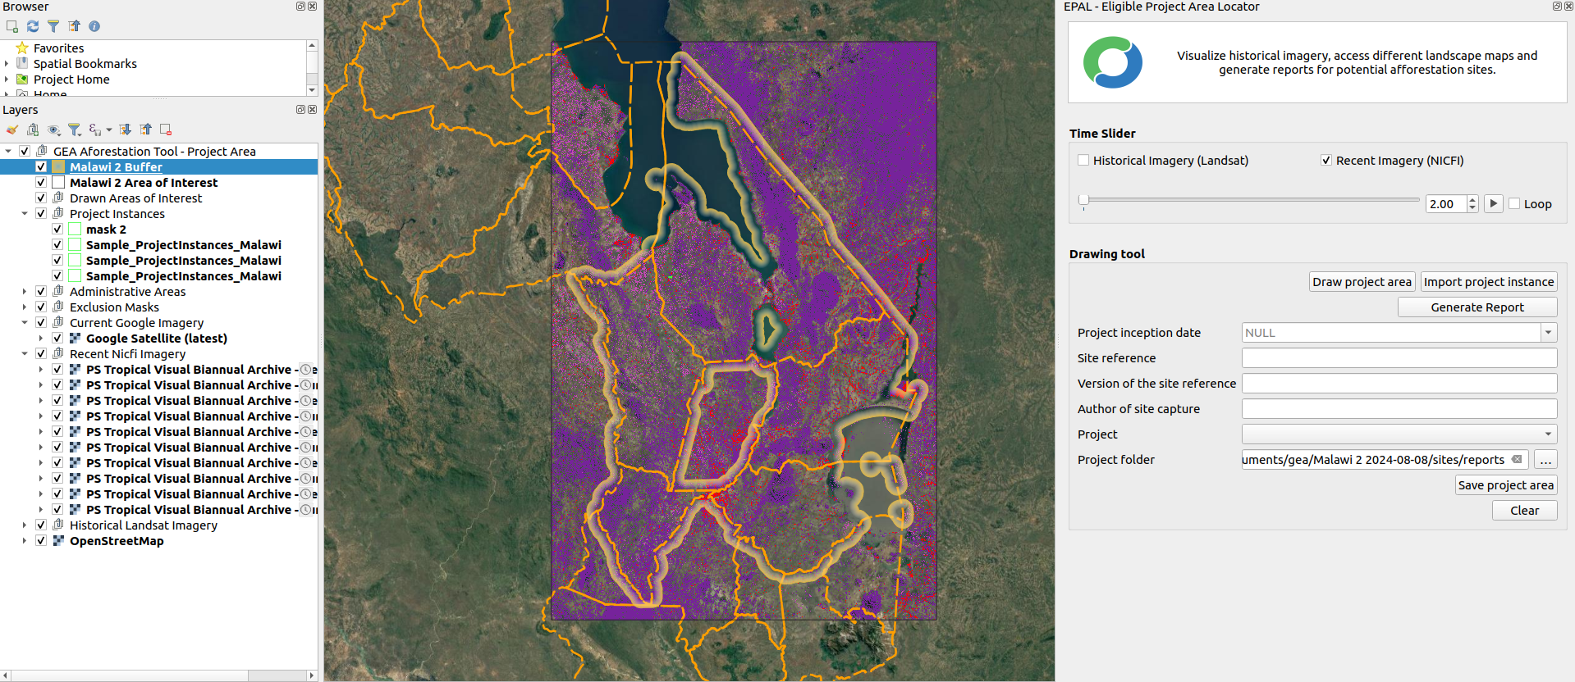Viewport: 1575px width, 682px height.
Task: Click Version of the site reference field
Action: pyautogui.click(x=1399, y=384)
